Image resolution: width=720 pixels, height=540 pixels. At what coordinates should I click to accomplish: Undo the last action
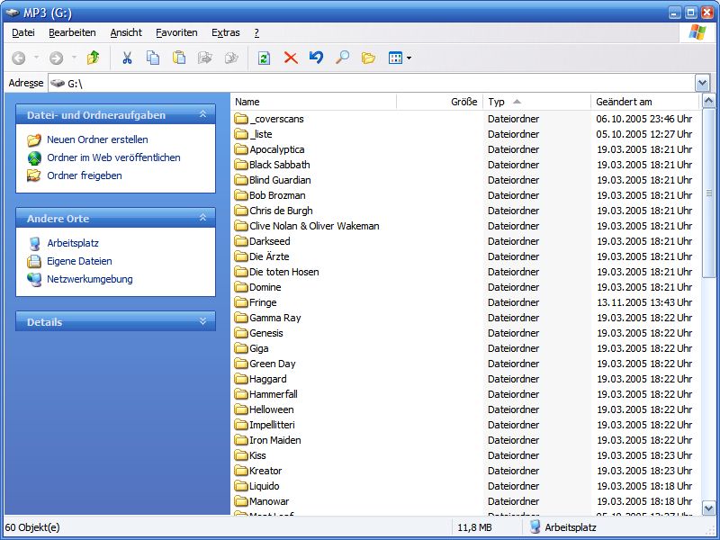coord(316,58)
